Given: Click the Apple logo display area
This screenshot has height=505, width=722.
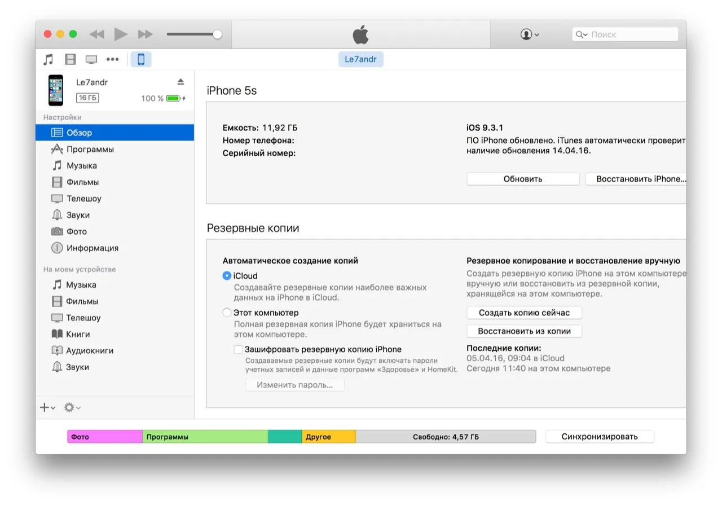Looking at the screenshot, I should 361,34.
